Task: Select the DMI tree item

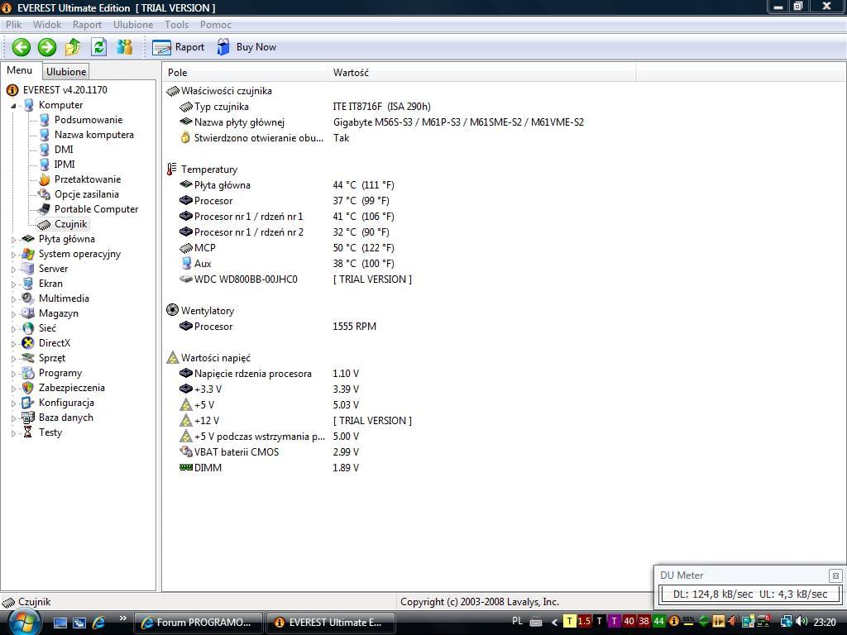Action: (64, 150)
